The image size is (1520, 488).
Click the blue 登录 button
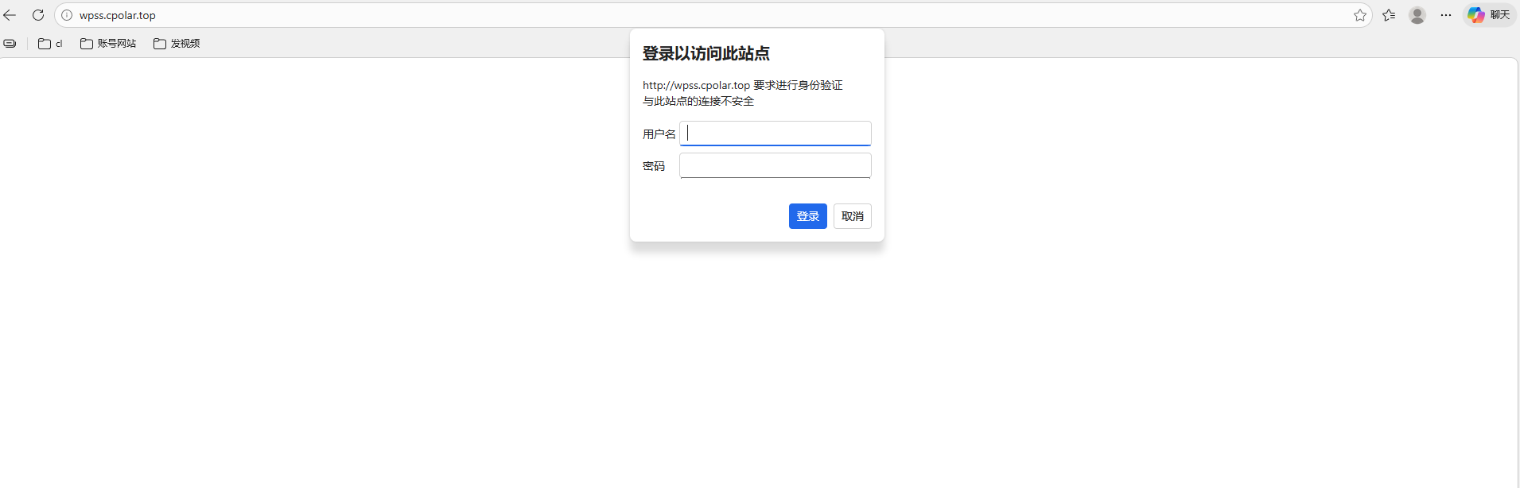pos(808,216)
